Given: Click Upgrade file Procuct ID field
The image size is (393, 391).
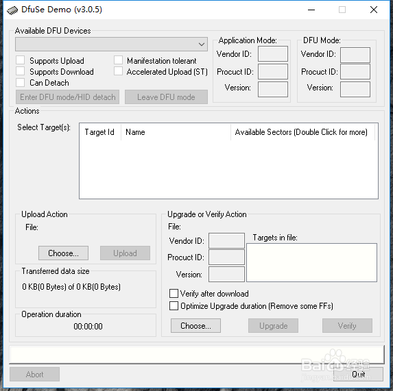Looking at the screenshot, I should 226,257.
